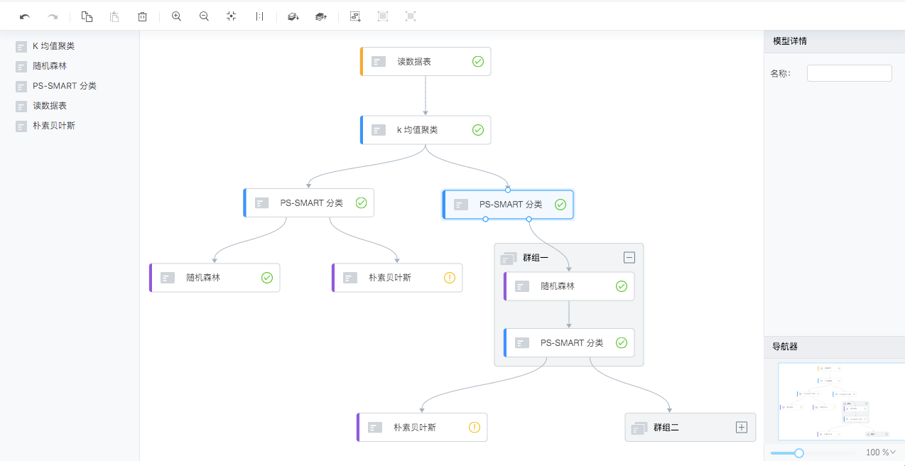The height and width of the screenshot is (466, 905).
Task: Pick the 随机森林 item in sidebar
Action: click(41, 66)
